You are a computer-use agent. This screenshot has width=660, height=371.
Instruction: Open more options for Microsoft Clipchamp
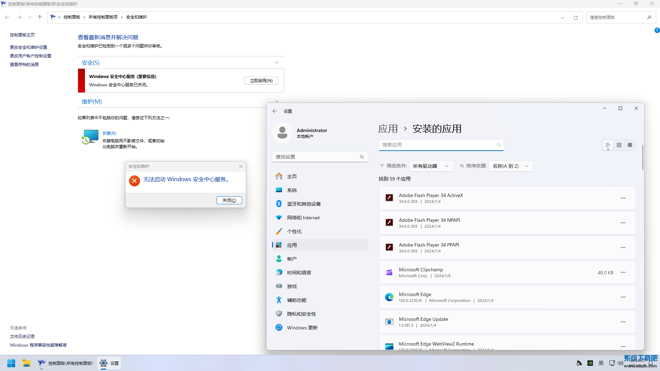623,272
